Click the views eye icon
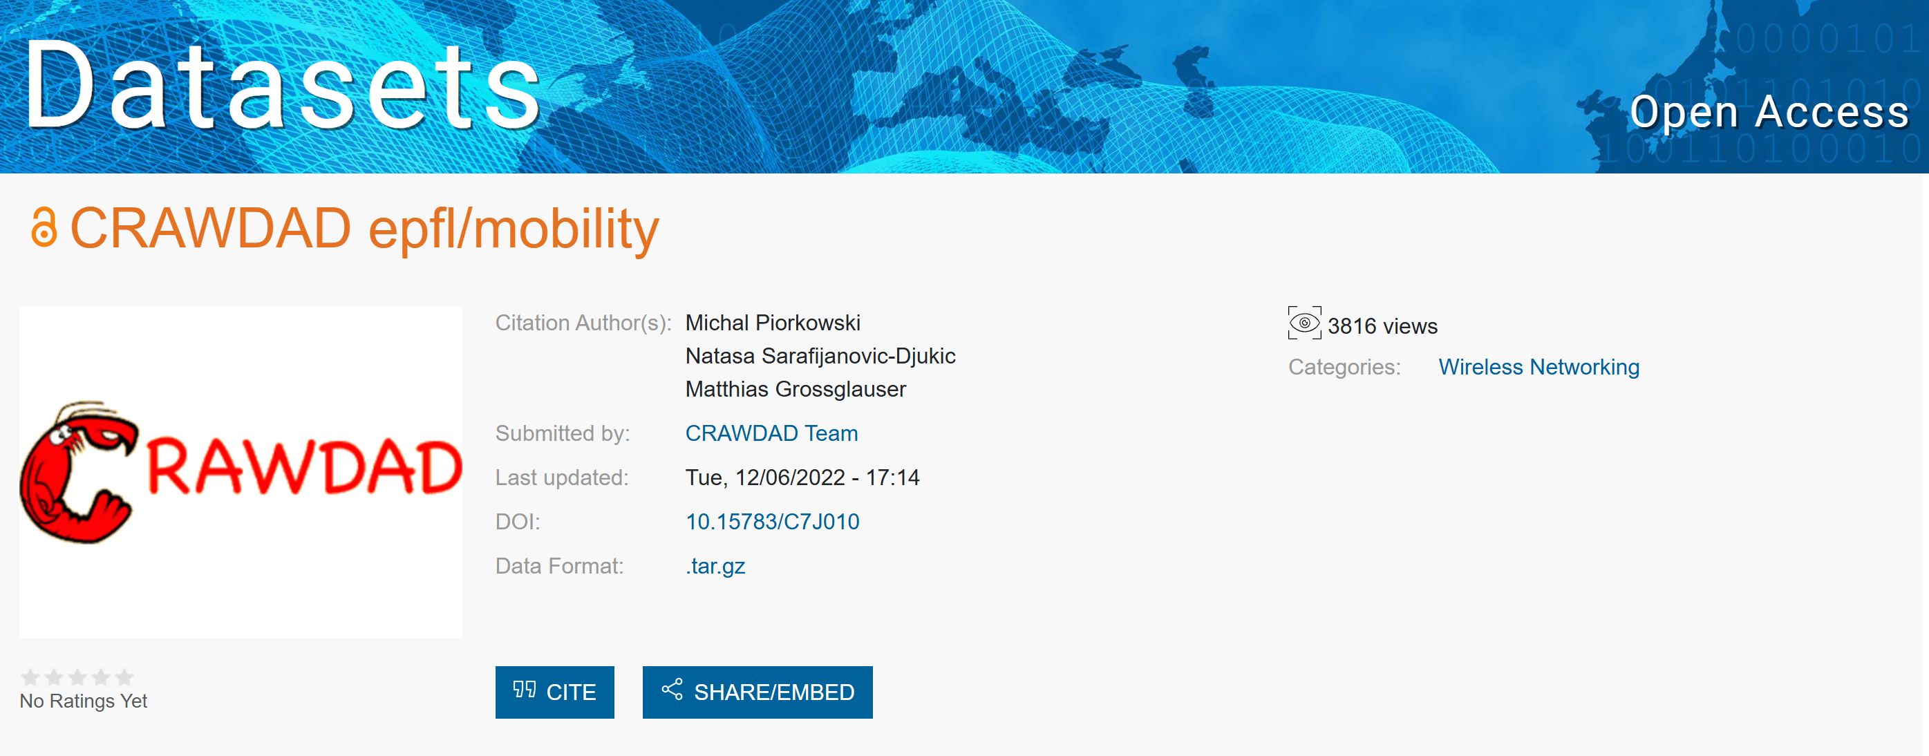 (1304, 323)
